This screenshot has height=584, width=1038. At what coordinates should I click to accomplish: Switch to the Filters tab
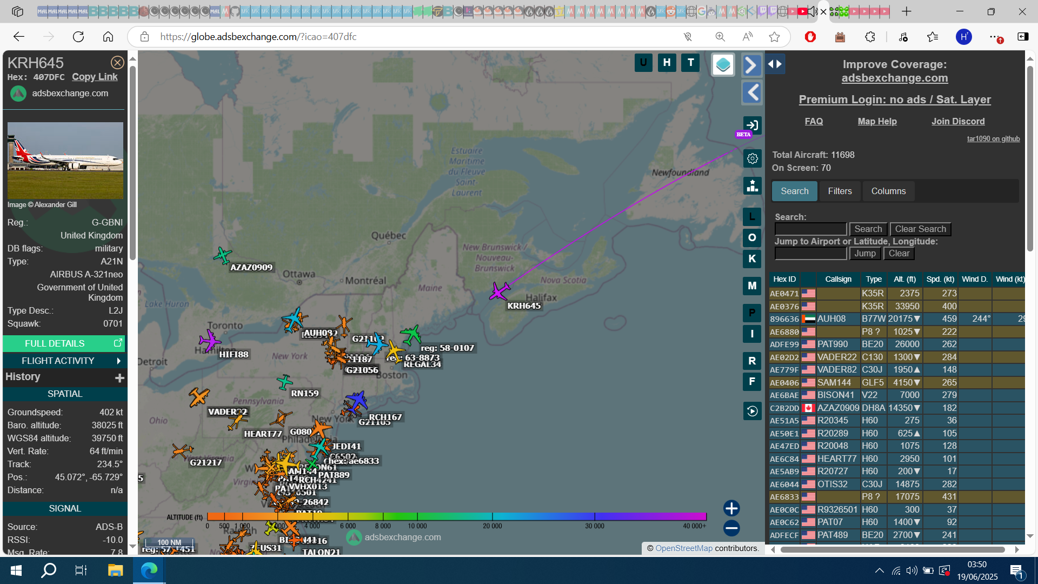(x=840, y=191)
